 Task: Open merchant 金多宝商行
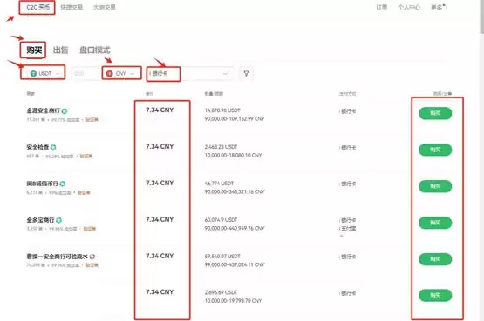[x=40, y=220]
